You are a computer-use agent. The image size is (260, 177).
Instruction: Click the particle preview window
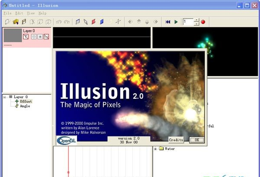pyautogui.click(x=205, y=52)
